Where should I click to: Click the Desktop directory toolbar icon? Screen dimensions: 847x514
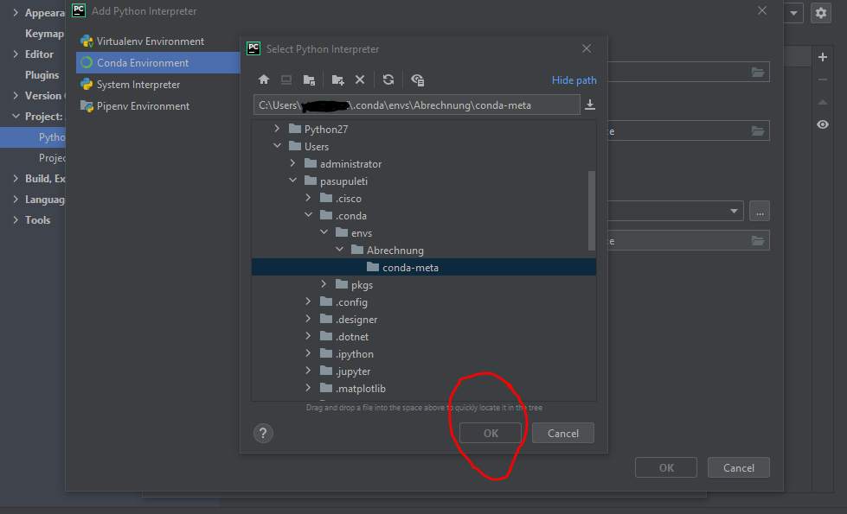[x=286, y=79]
